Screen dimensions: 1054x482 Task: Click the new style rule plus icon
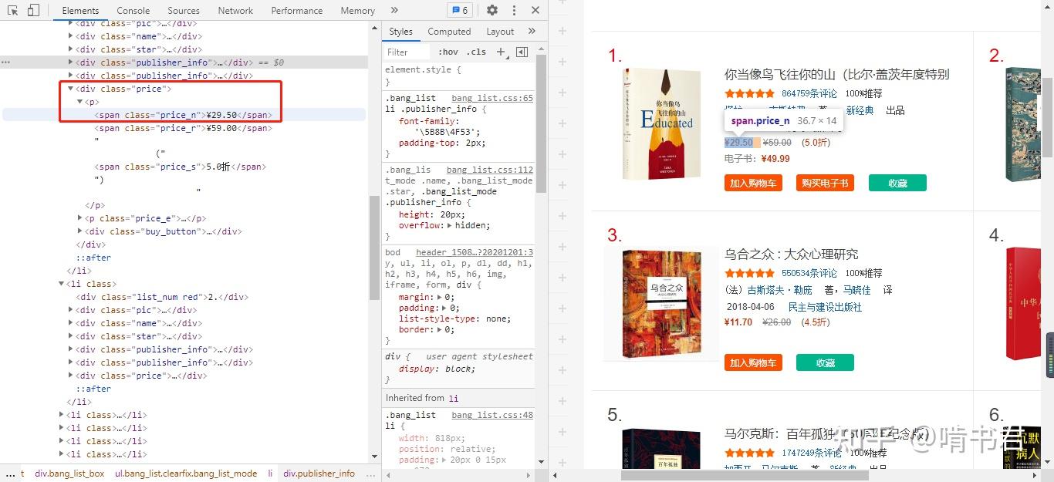[502, 52]
